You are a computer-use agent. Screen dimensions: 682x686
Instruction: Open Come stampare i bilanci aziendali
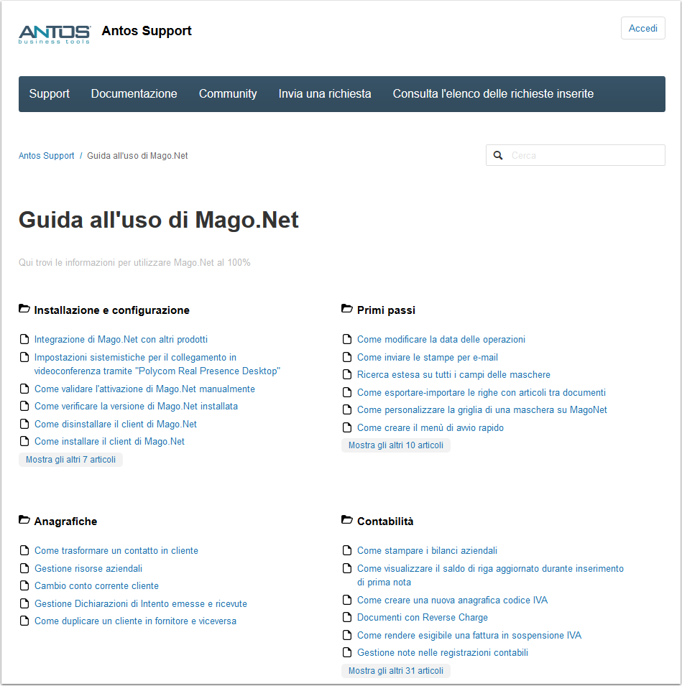[427, 551]
